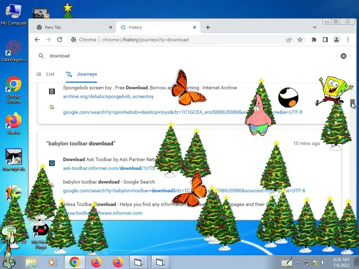Click the Download Ask Toolbar entry title
This screenshot has height=269, width=359.
coord(110,159)
